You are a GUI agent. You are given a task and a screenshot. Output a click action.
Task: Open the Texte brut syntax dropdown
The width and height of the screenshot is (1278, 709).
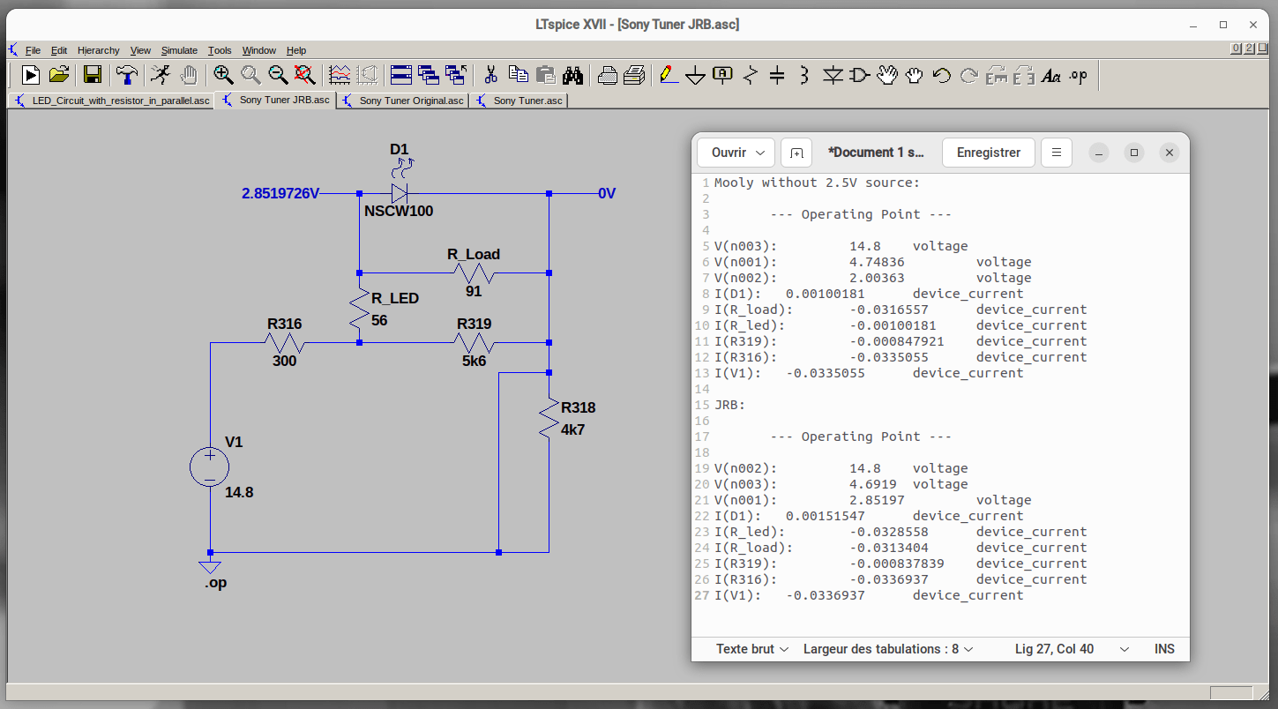751,649
